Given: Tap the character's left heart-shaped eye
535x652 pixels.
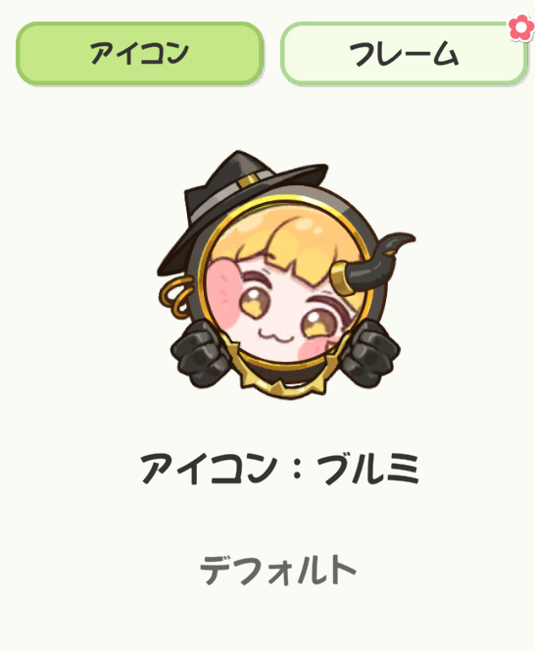Looking at the screenshot, I should coord(255,301).
